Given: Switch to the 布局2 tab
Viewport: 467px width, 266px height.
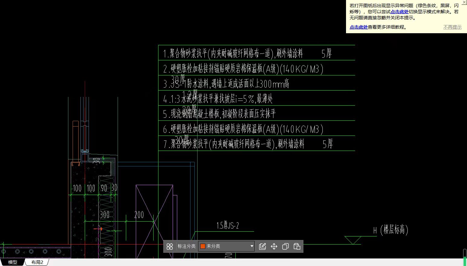Looking at the screenshot, I should (x=37, y=262).
